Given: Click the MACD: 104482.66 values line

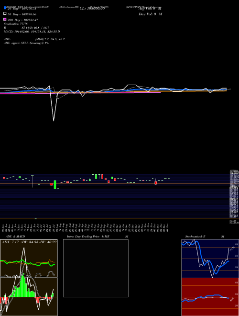Looking at the screenshot, I should (32, 32).
